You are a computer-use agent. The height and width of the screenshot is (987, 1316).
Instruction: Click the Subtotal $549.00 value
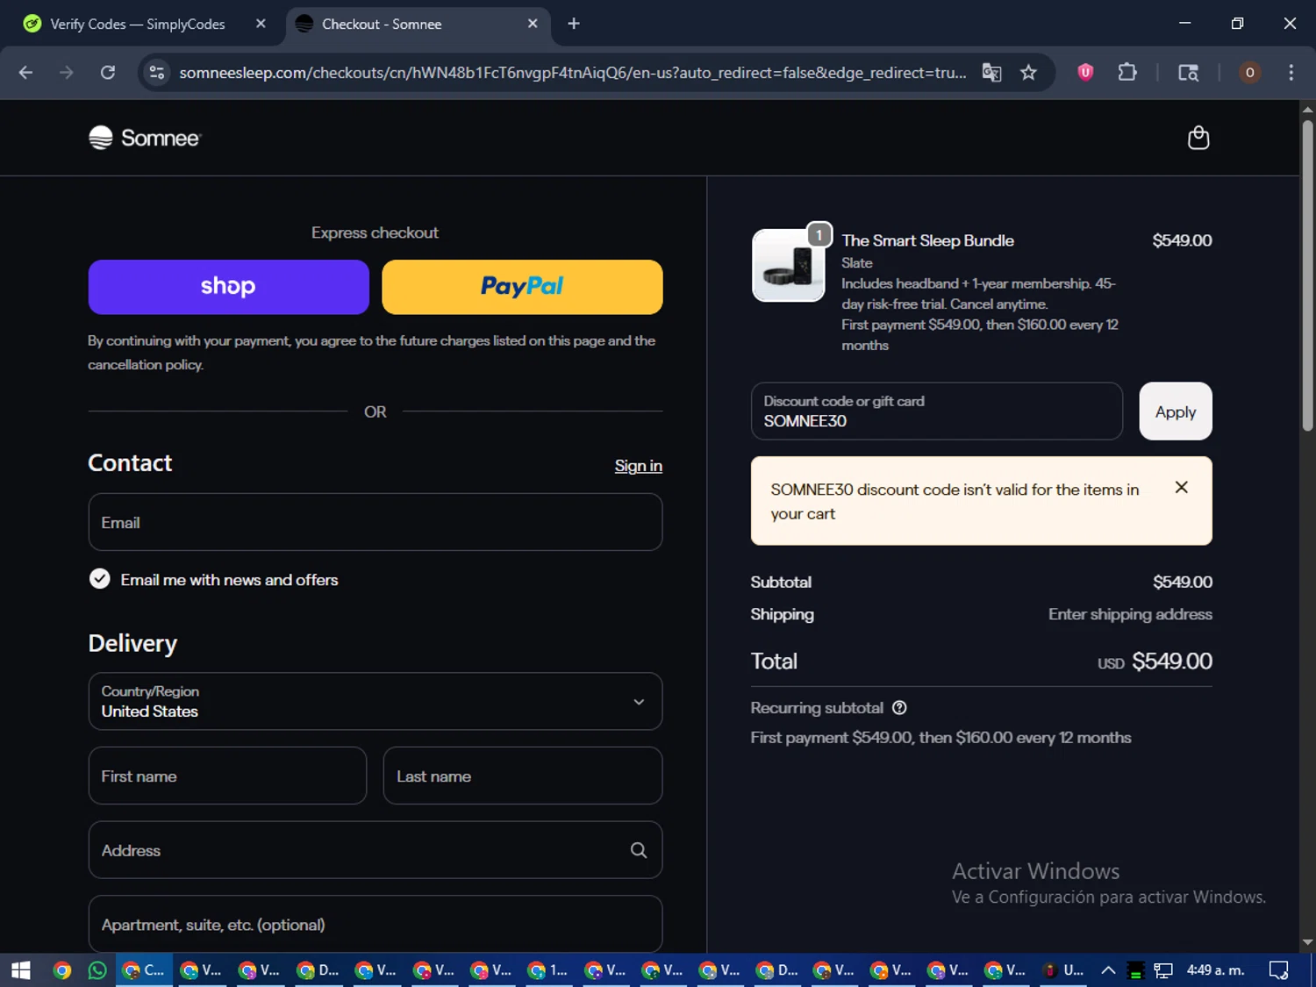pos(1183,582)
